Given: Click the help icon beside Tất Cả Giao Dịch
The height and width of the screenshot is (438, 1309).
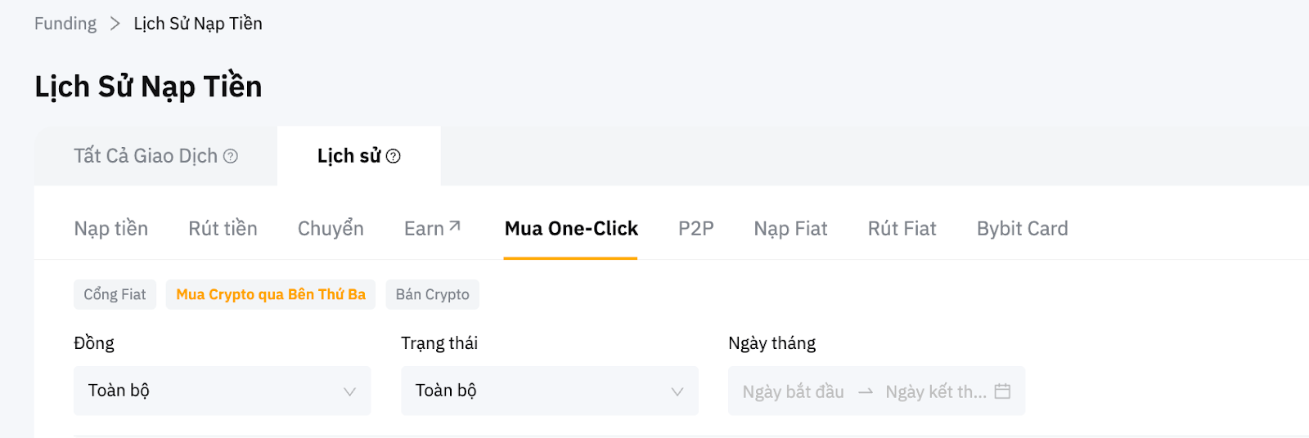Looking at the screenshot, I should point(231,156).
